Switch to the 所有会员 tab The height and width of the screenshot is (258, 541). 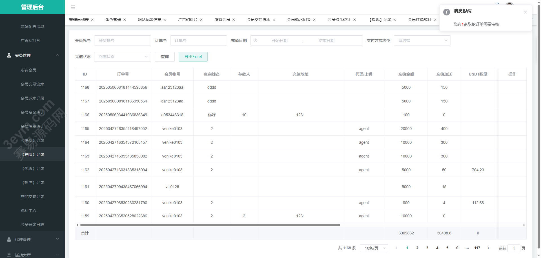point(222,20)
